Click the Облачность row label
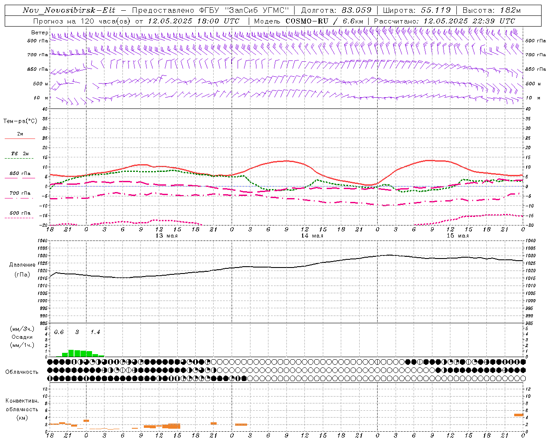 (x=22, y=372)
